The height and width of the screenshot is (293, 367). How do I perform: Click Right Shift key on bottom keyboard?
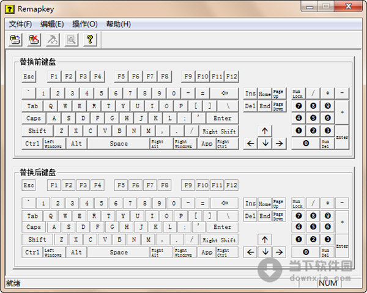pyautogui.click(x=219, y=240)
